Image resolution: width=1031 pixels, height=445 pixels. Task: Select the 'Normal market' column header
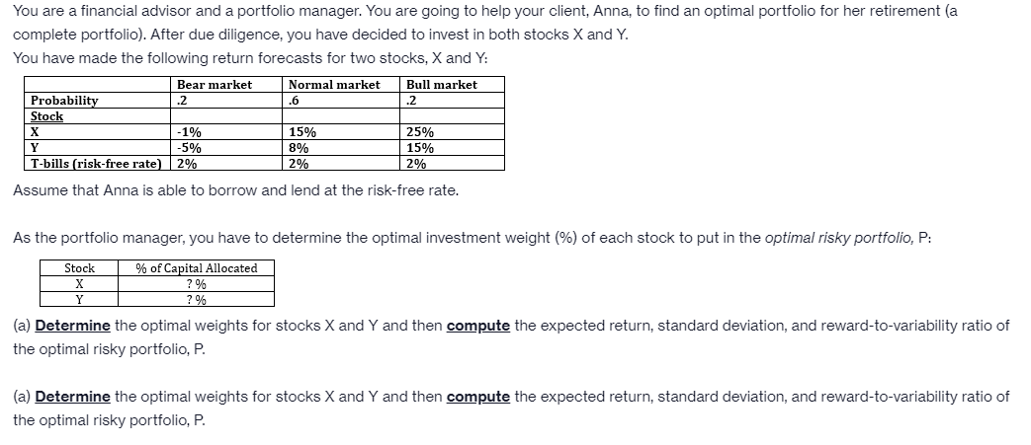(x=334, y=85)
